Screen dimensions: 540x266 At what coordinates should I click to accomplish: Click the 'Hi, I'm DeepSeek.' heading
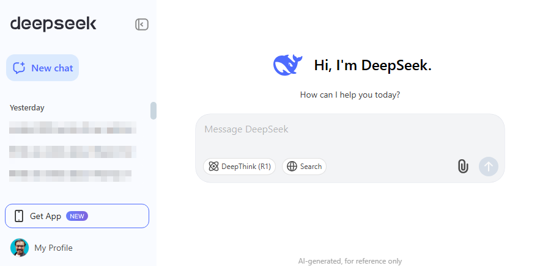372,65
